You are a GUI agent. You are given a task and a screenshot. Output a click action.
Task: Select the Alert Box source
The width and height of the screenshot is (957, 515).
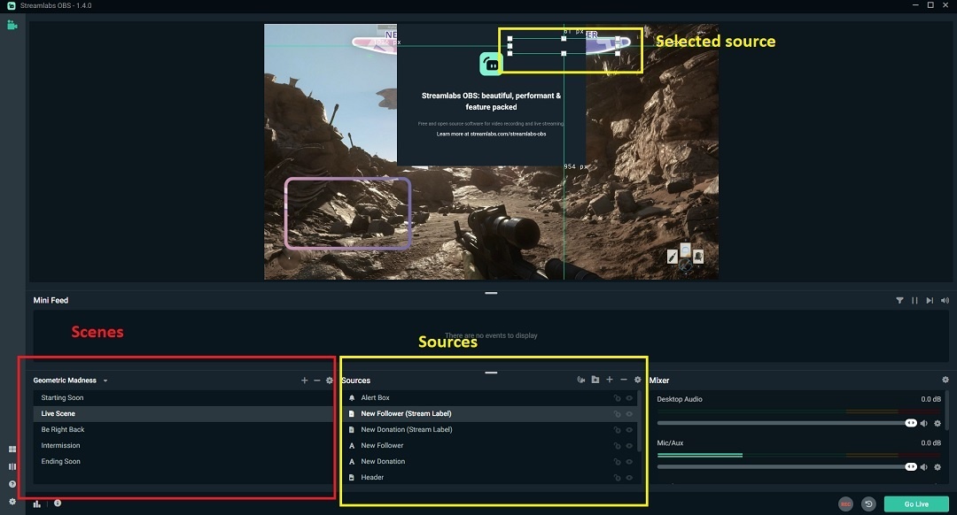(488, 398)
